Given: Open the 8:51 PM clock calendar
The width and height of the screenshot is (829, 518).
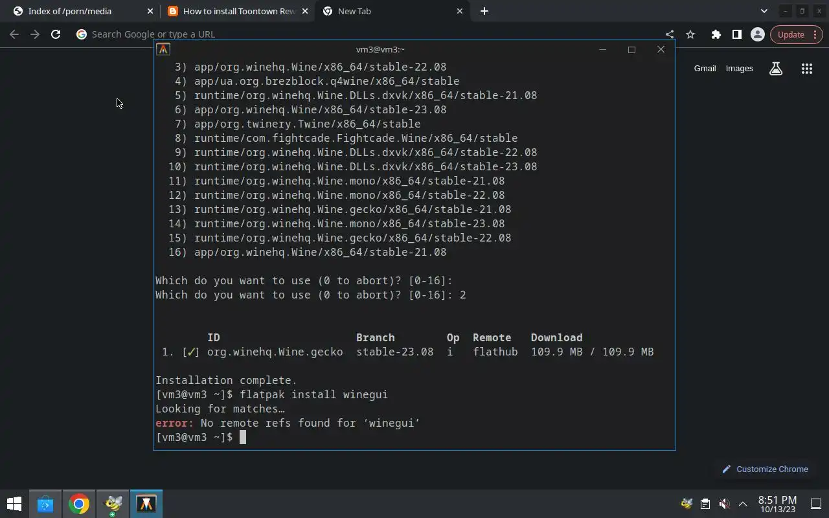Looking at the screenshot, I should [777, 504].
